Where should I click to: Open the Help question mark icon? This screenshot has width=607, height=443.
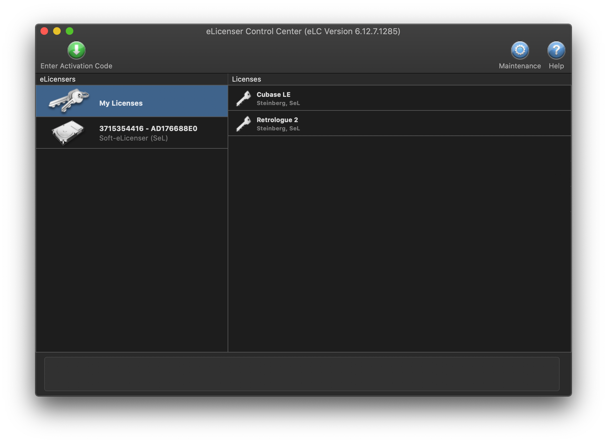pos(556,50)
